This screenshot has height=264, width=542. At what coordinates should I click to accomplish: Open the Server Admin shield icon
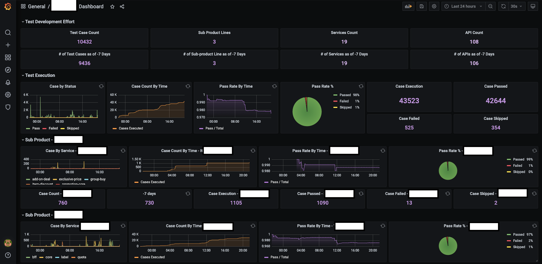8,107
